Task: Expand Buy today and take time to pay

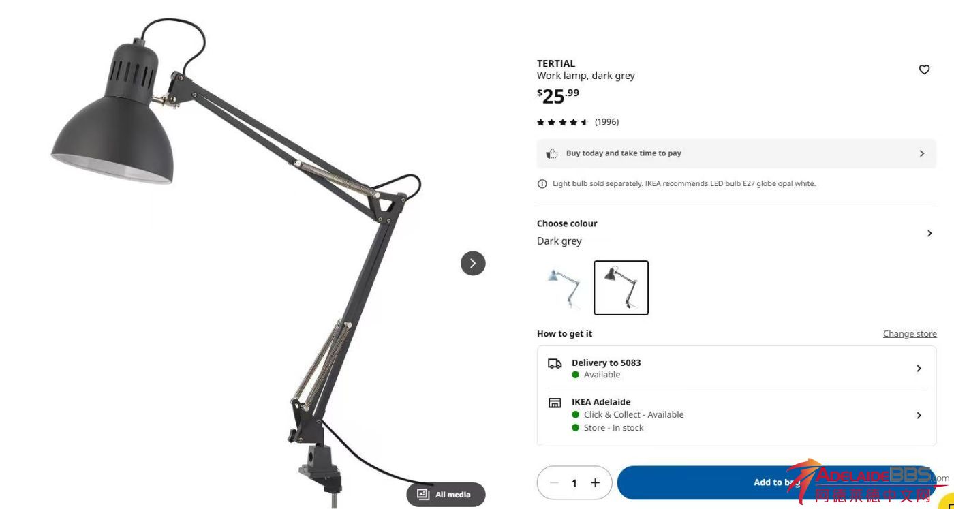Action: tap(736, 153)
